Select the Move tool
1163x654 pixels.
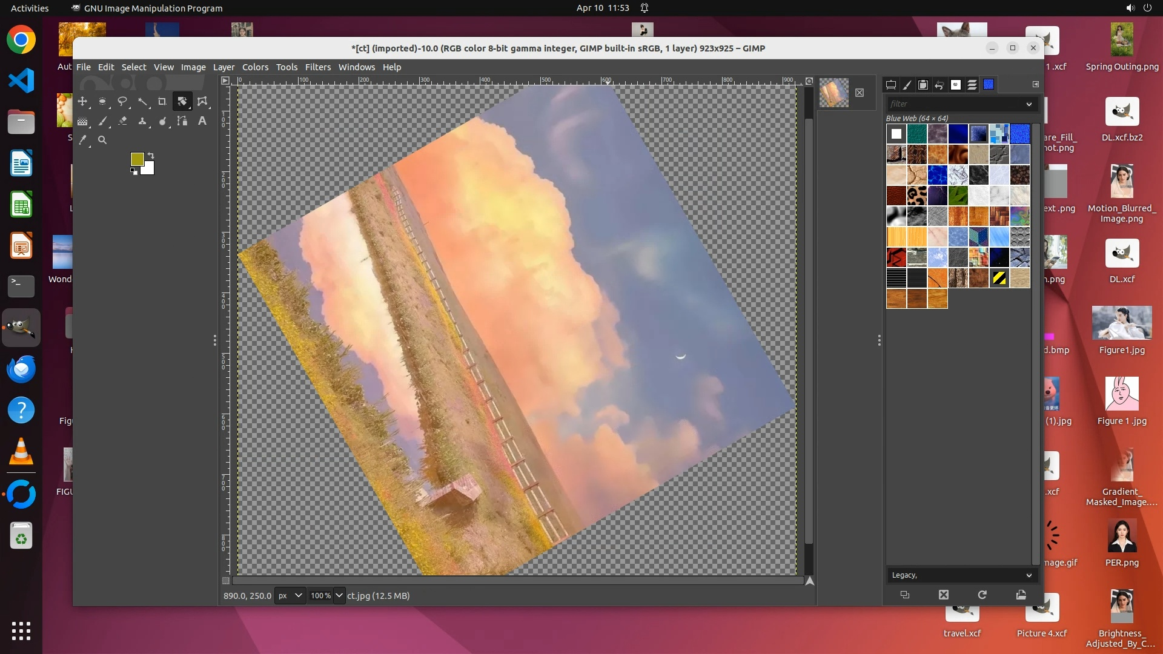[82, 101]
